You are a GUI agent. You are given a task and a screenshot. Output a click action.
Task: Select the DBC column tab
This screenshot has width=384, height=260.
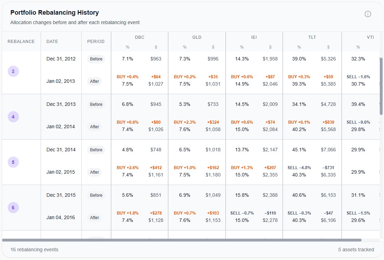pyautogui.click(x=139, y=37)
